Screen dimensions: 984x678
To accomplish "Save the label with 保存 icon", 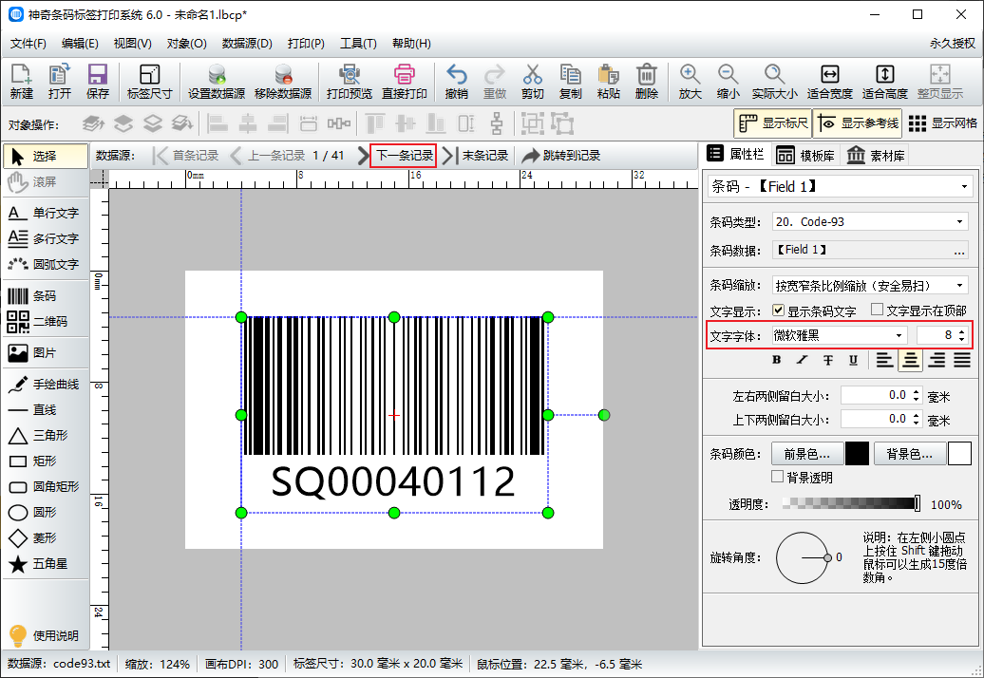I will pos(97,82).
